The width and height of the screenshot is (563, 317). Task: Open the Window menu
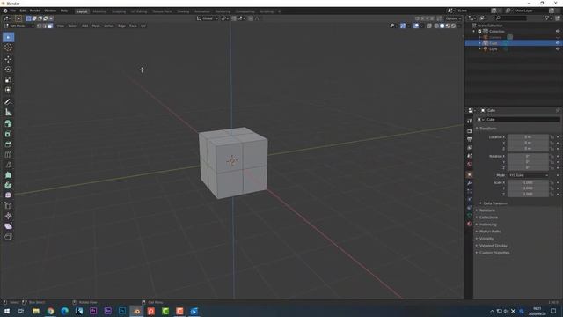(50, 11)
